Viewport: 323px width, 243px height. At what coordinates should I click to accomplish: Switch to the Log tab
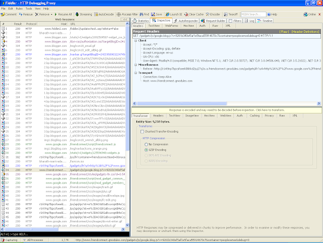[x=249, y=21]
